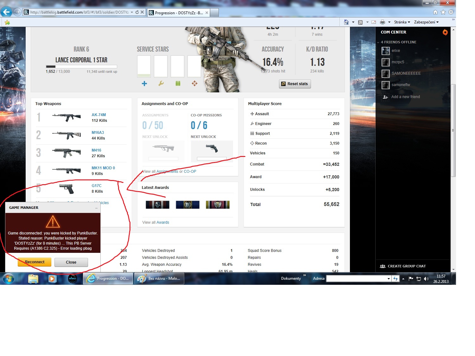Click the Read mail envelope icon
The image size is (475, 356).
374,22
